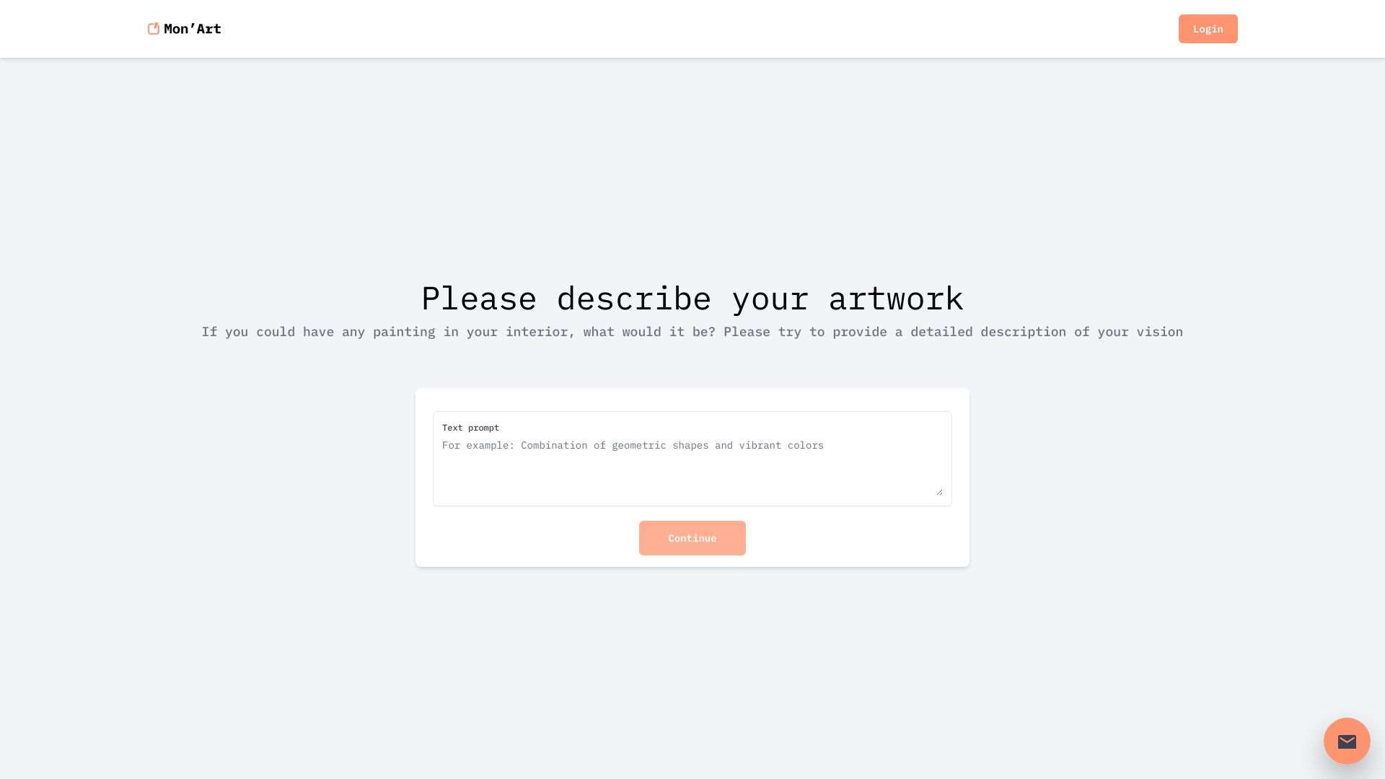The image size is (1385, 779).
Task: Click the Mon'Art brand name text
Action: click(x=193, y=29)
